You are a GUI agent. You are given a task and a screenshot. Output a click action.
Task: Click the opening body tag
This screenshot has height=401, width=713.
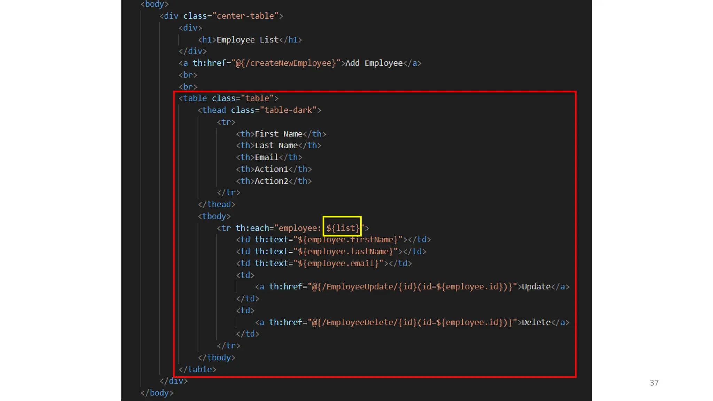(x=154, y=4)
